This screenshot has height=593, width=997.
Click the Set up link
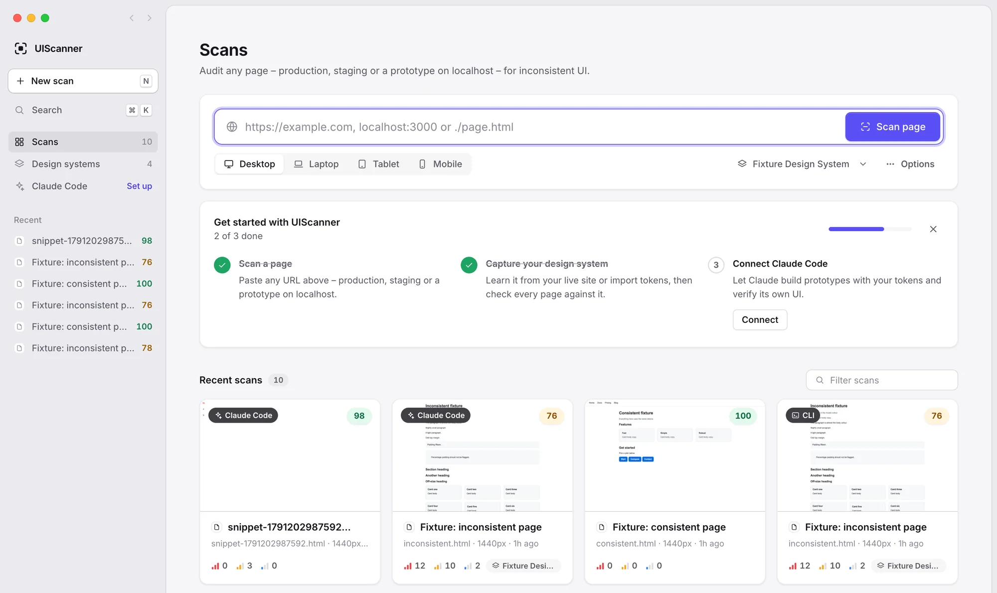coord(139,186)
